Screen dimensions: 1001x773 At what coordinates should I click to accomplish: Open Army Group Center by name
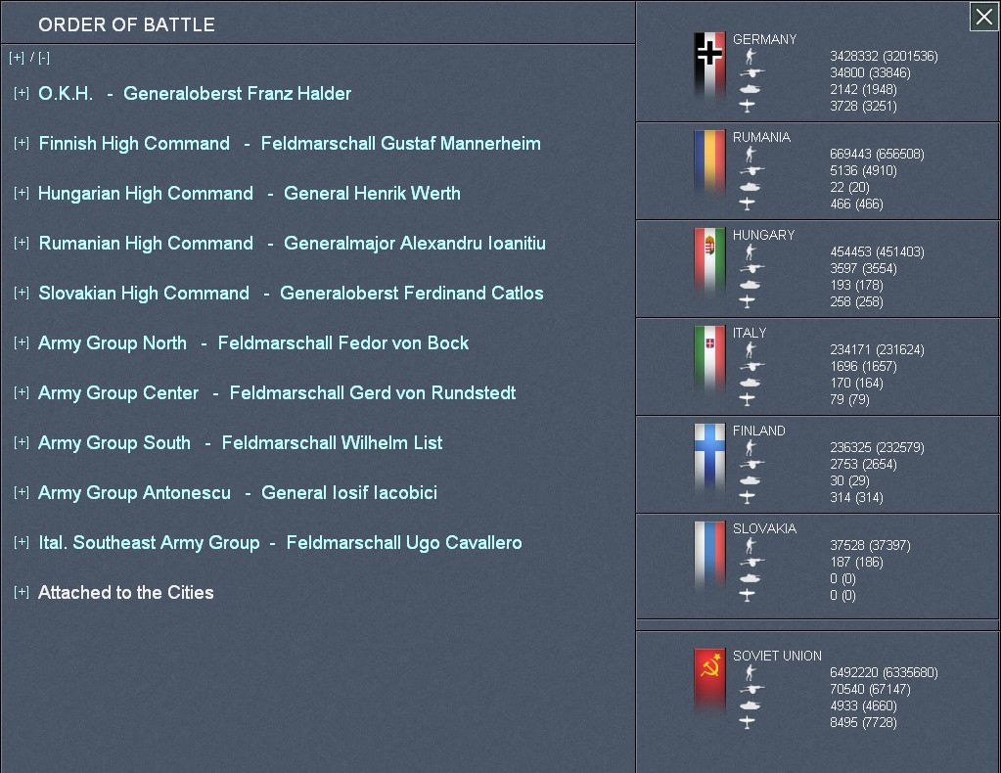(118, 393)
